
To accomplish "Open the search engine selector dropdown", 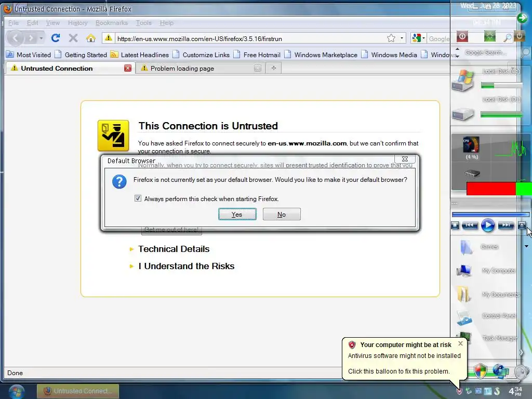I will 423,38.
